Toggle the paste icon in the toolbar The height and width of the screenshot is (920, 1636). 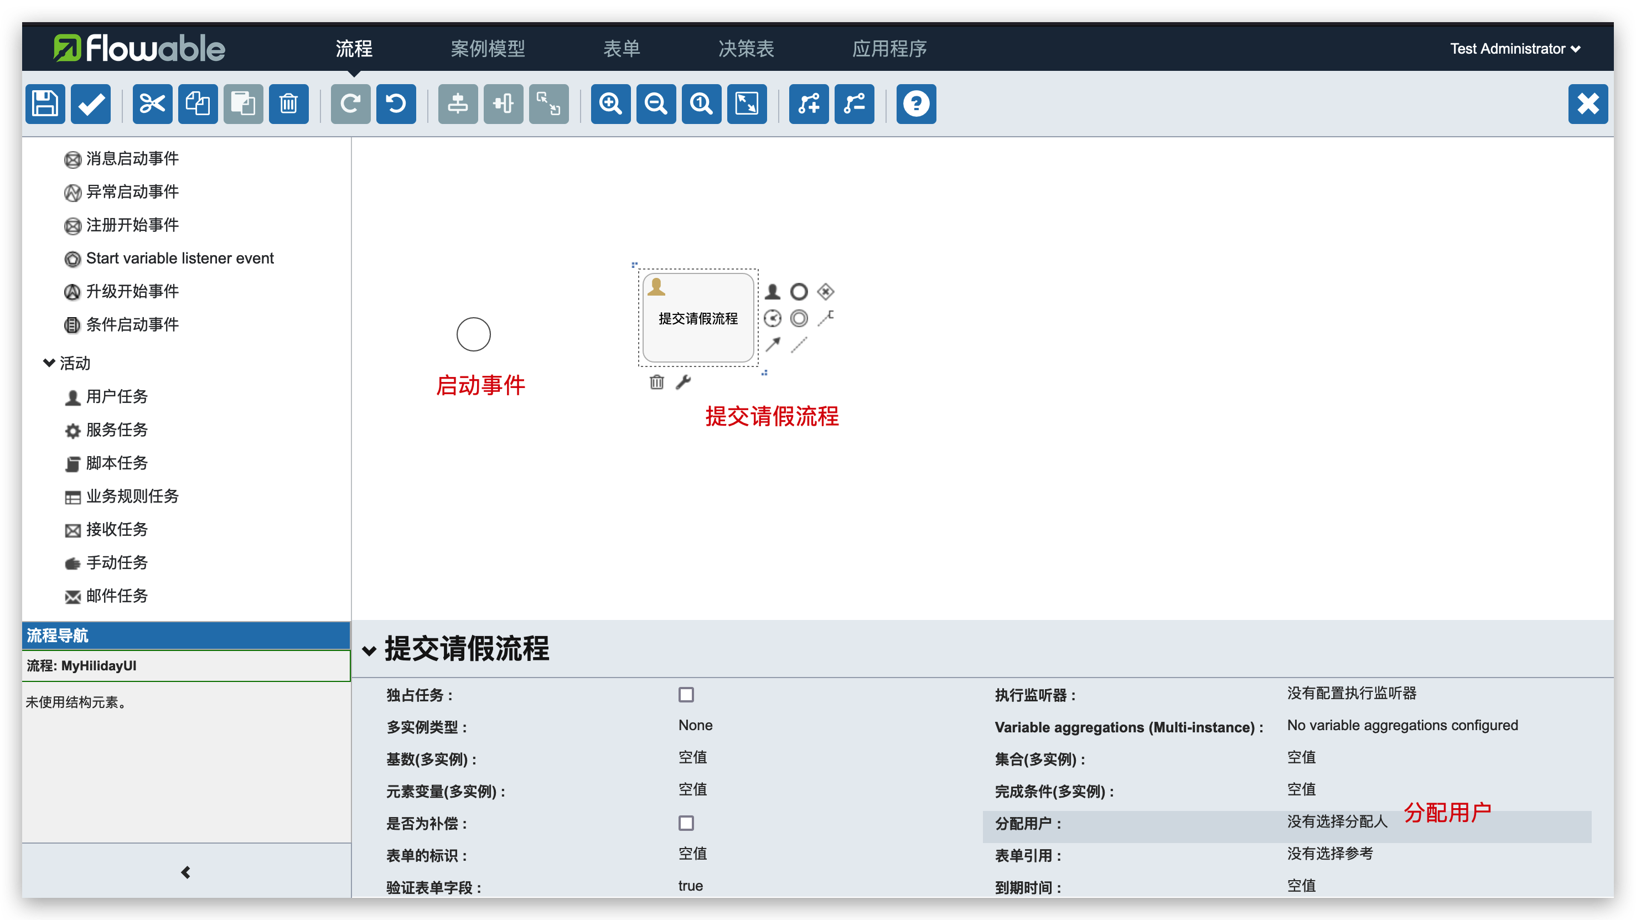click(x=243, y=104)
